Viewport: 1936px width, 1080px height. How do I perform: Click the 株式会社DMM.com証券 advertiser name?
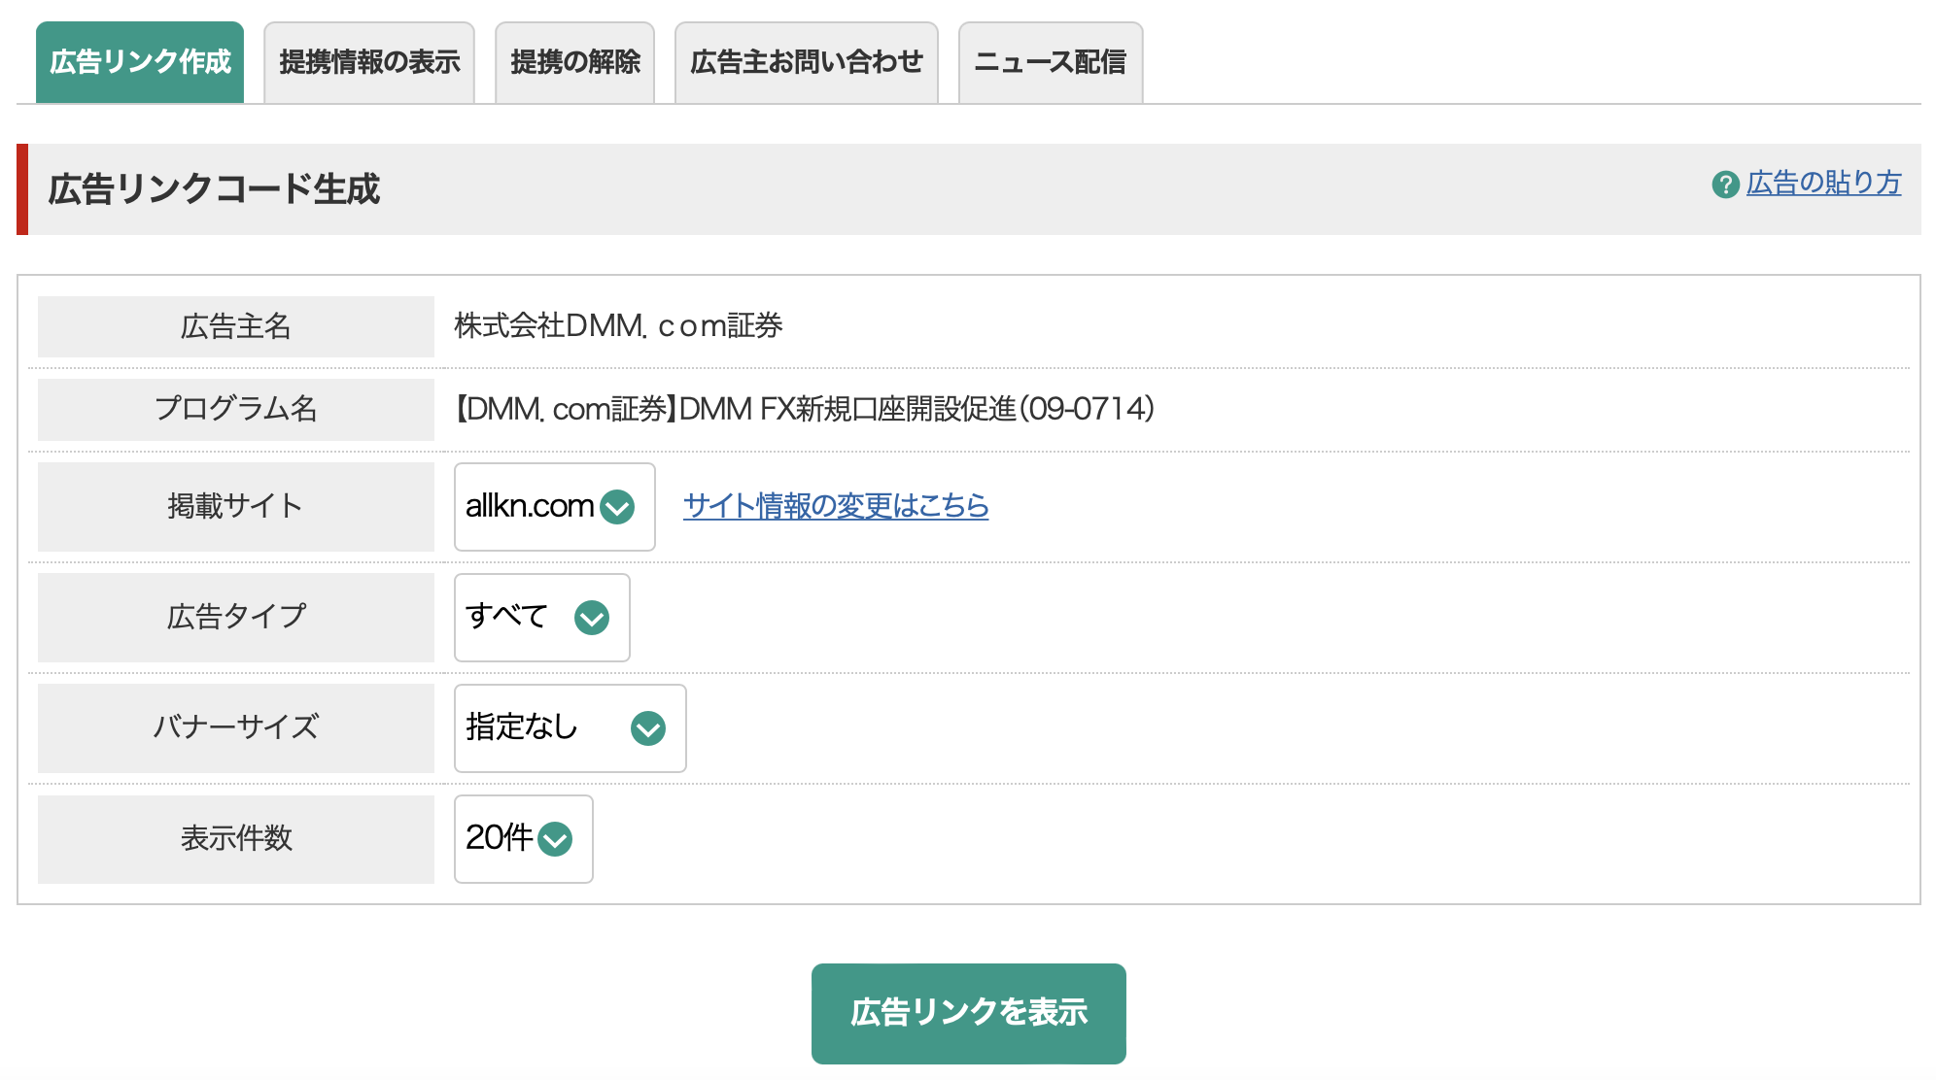click(x=618, y=325)
